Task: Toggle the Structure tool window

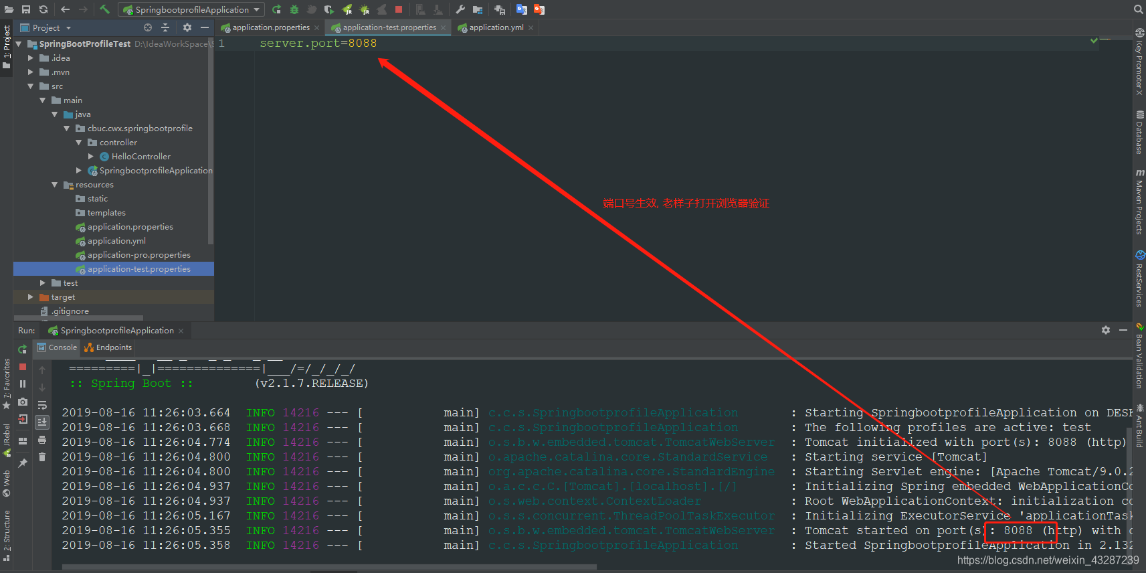Action: coord(7,536)
